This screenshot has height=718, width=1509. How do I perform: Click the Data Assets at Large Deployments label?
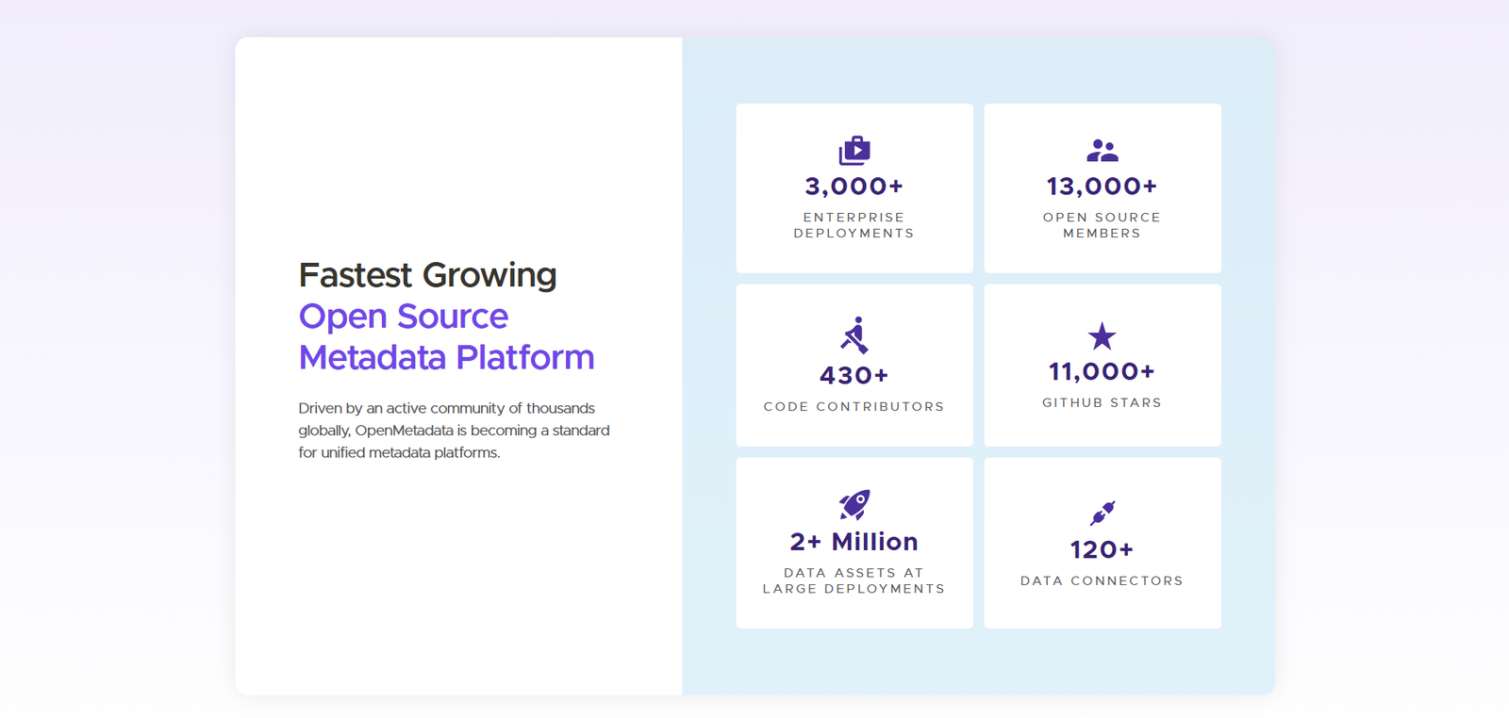pos(854,580)
